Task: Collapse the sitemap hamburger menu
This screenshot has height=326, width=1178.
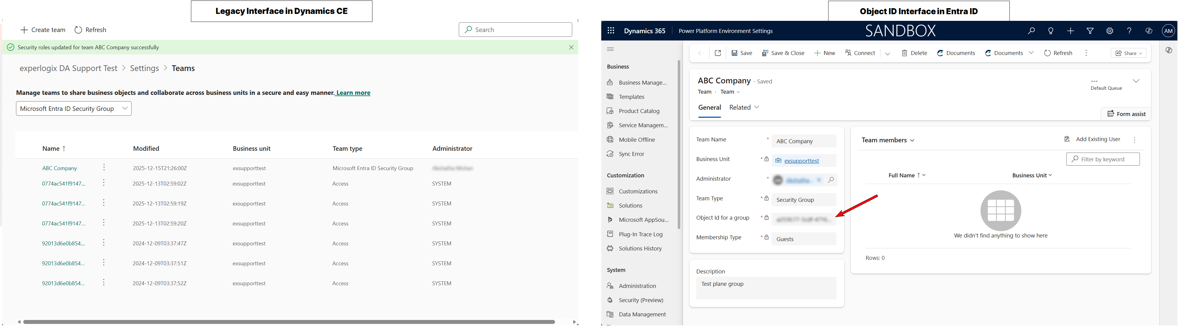Action: click(611, 49)
